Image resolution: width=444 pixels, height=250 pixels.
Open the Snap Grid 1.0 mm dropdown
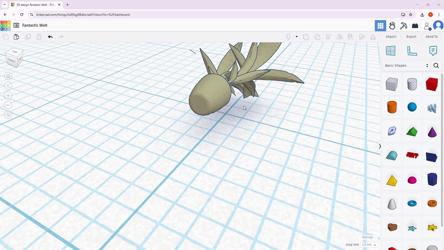369,245
